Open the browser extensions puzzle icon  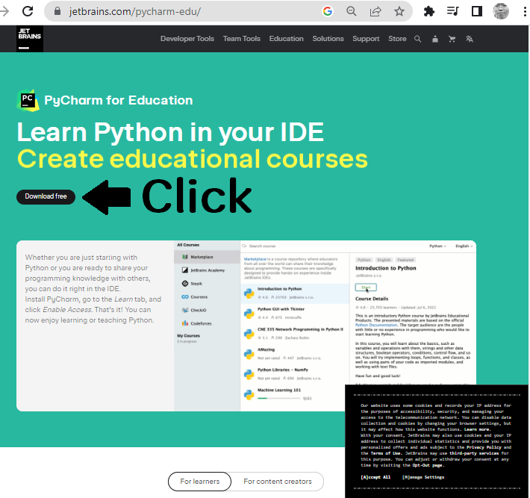pyautogui.click(x=429, y=11)
